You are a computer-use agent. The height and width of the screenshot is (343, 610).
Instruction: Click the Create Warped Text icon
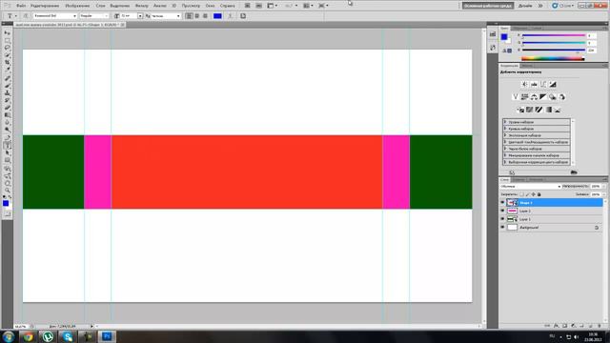tap(230, 16)
